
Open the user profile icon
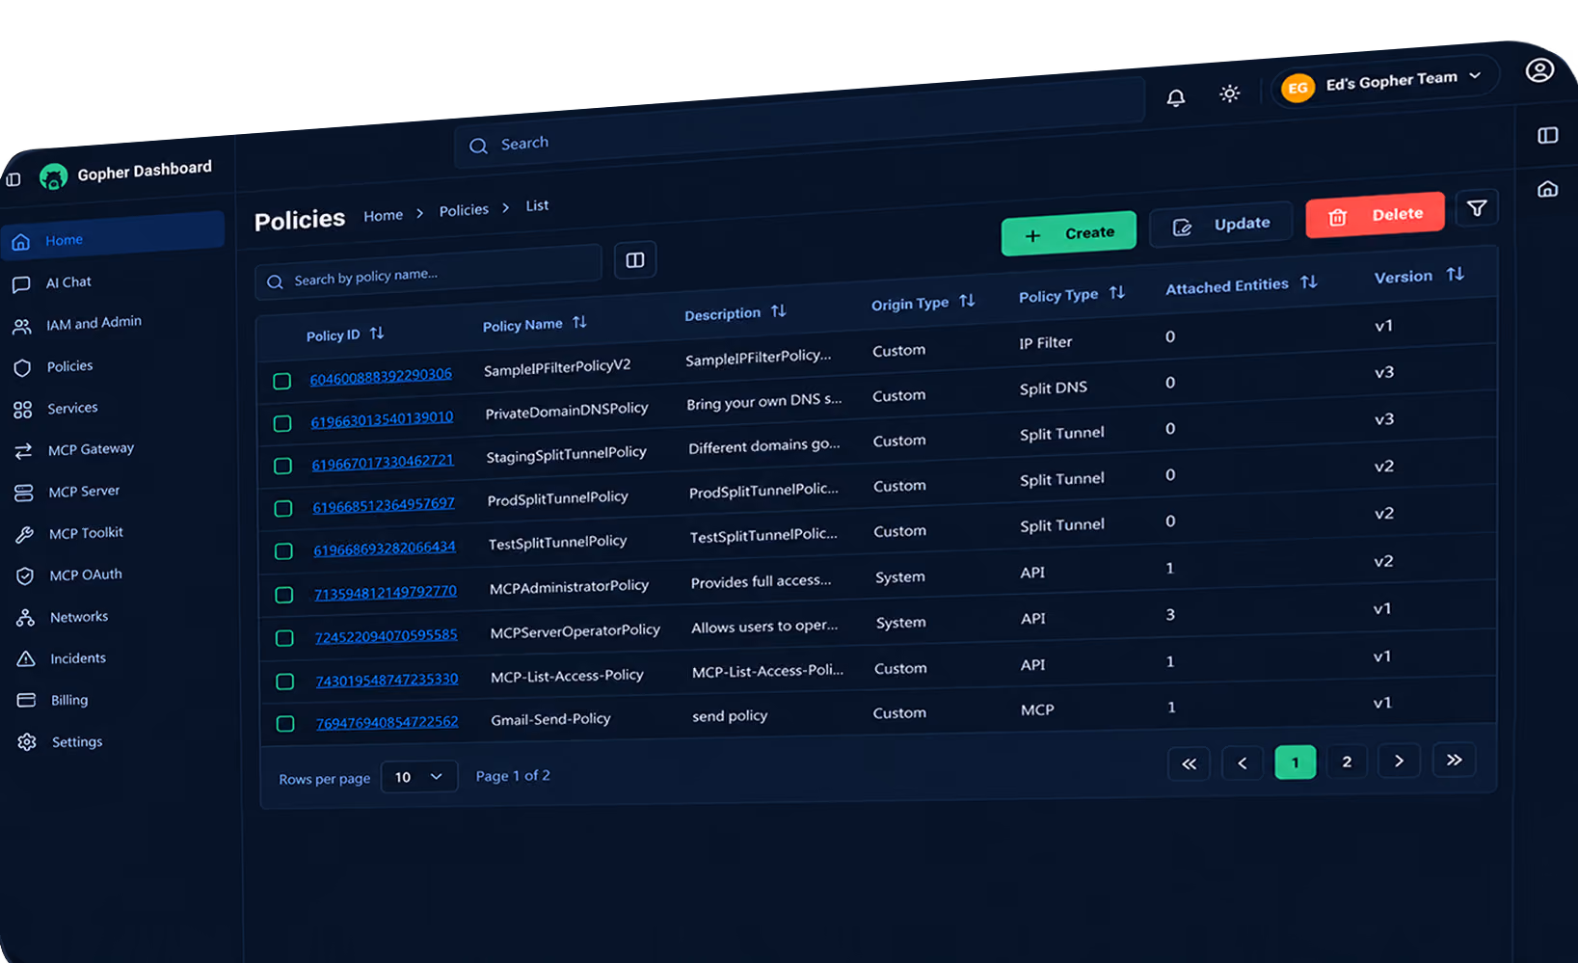1539,70
